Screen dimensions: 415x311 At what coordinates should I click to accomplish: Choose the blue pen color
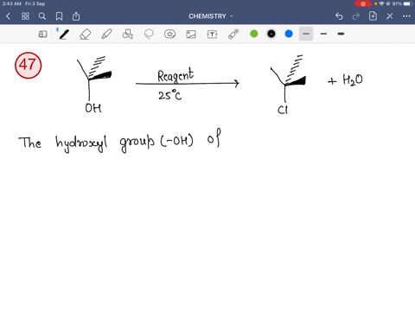[289, 34]
